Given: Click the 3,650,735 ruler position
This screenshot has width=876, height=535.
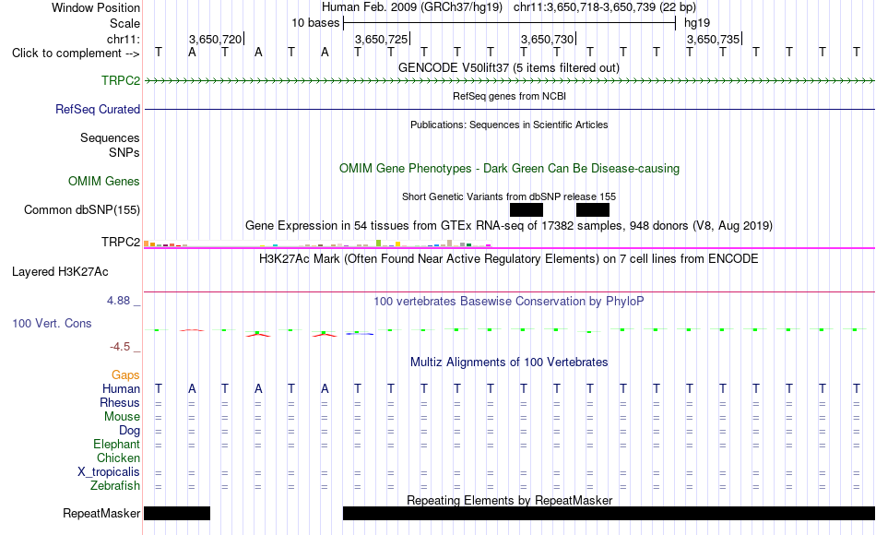Looking at the screenshot, I should click(x=713, y=39).
